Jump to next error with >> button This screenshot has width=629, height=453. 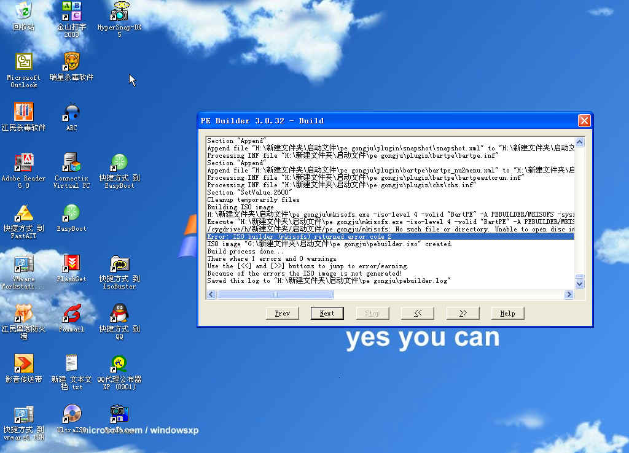[463, 314]
